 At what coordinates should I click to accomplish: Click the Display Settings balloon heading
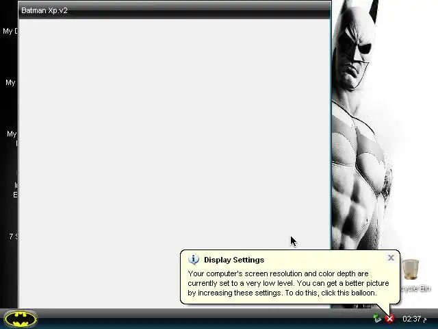point(234,260)
